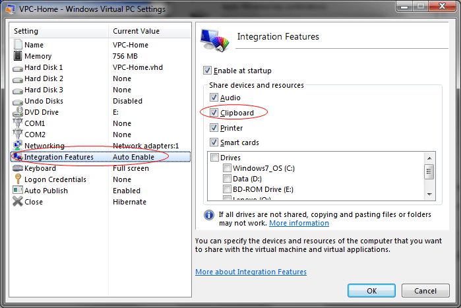Image resolution: width=461 pixels, height=308 pixels.
Task: Click the Setting column header
Action: [x=59, y=31]
